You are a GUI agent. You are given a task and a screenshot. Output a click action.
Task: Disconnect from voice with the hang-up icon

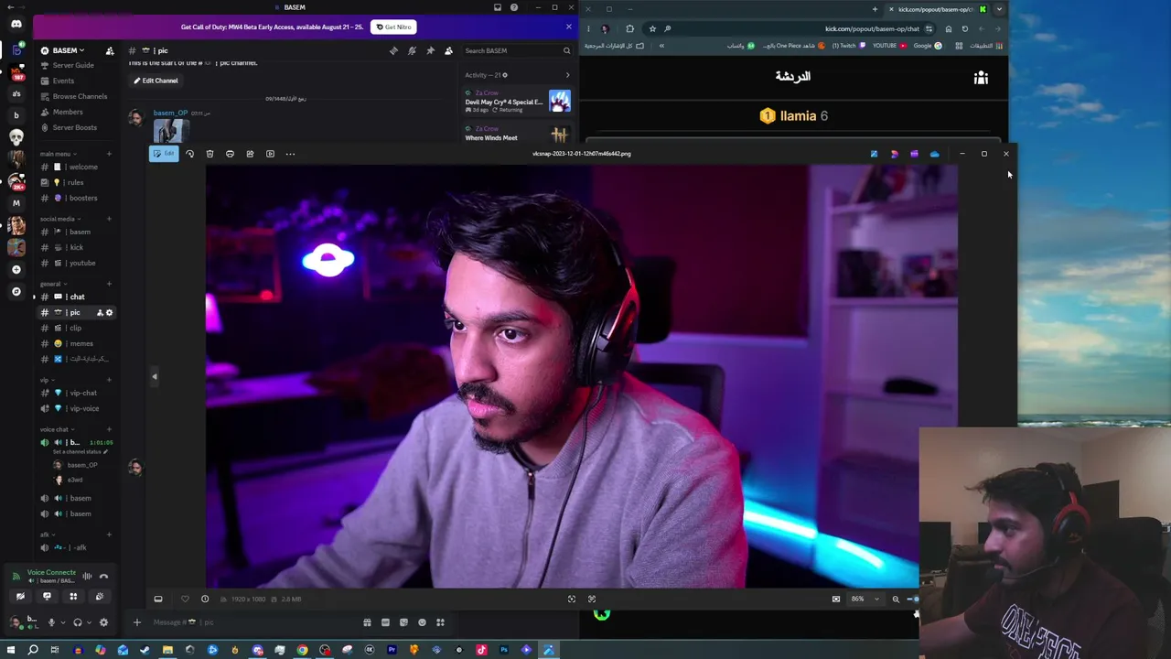103,576
